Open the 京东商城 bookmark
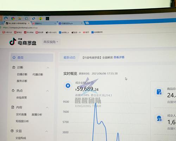Image resolution: width=176 pixels, height=141 pixels. [29, 32]
